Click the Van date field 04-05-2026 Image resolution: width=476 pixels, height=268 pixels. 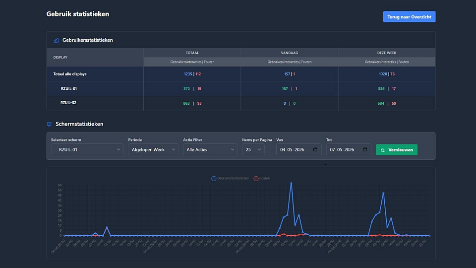click(x=298, y=149)
